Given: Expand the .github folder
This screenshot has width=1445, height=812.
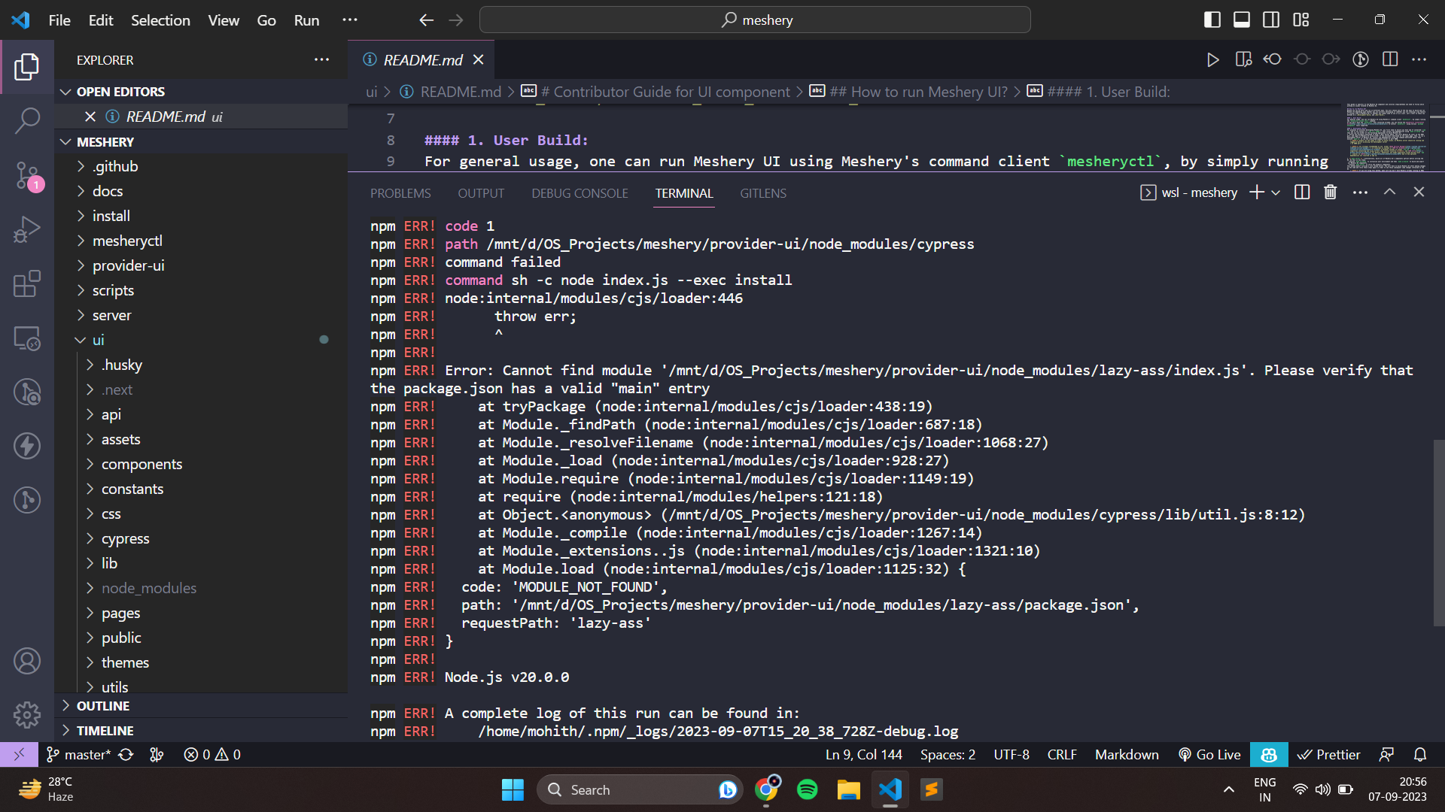Looking at the screenshot, I should [x=201, y=166].
